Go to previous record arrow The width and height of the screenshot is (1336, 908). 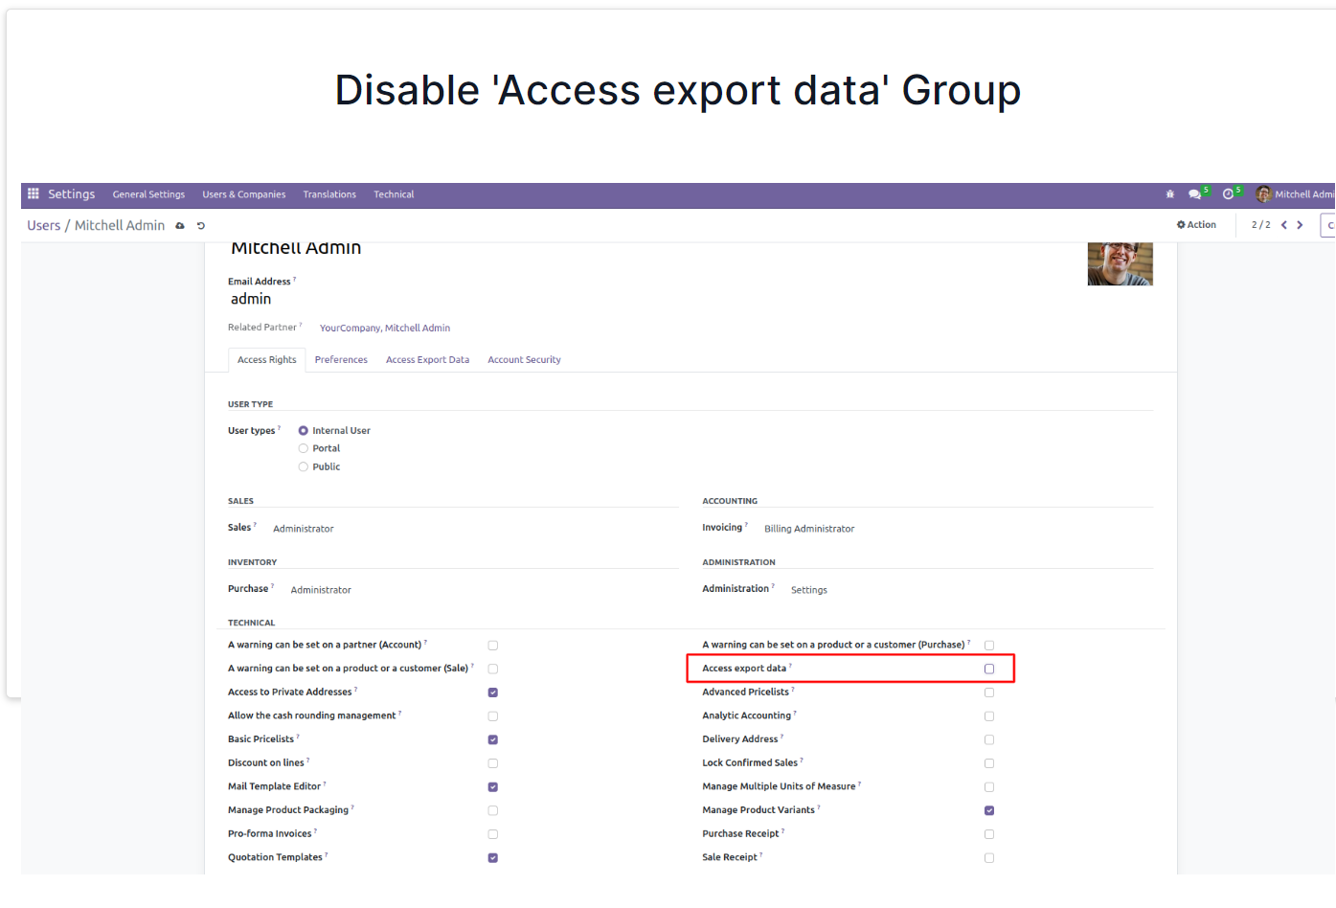pyautogui.click(x=1284, y=225)
